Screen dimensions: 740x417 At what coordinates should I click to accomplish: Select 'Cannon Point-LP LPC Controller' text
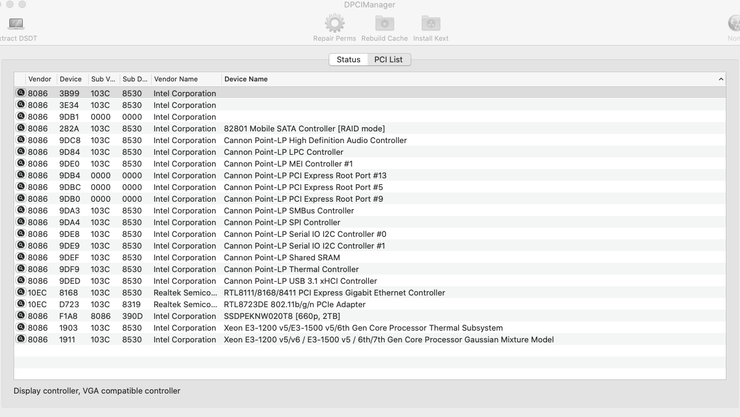coord(284,152)
